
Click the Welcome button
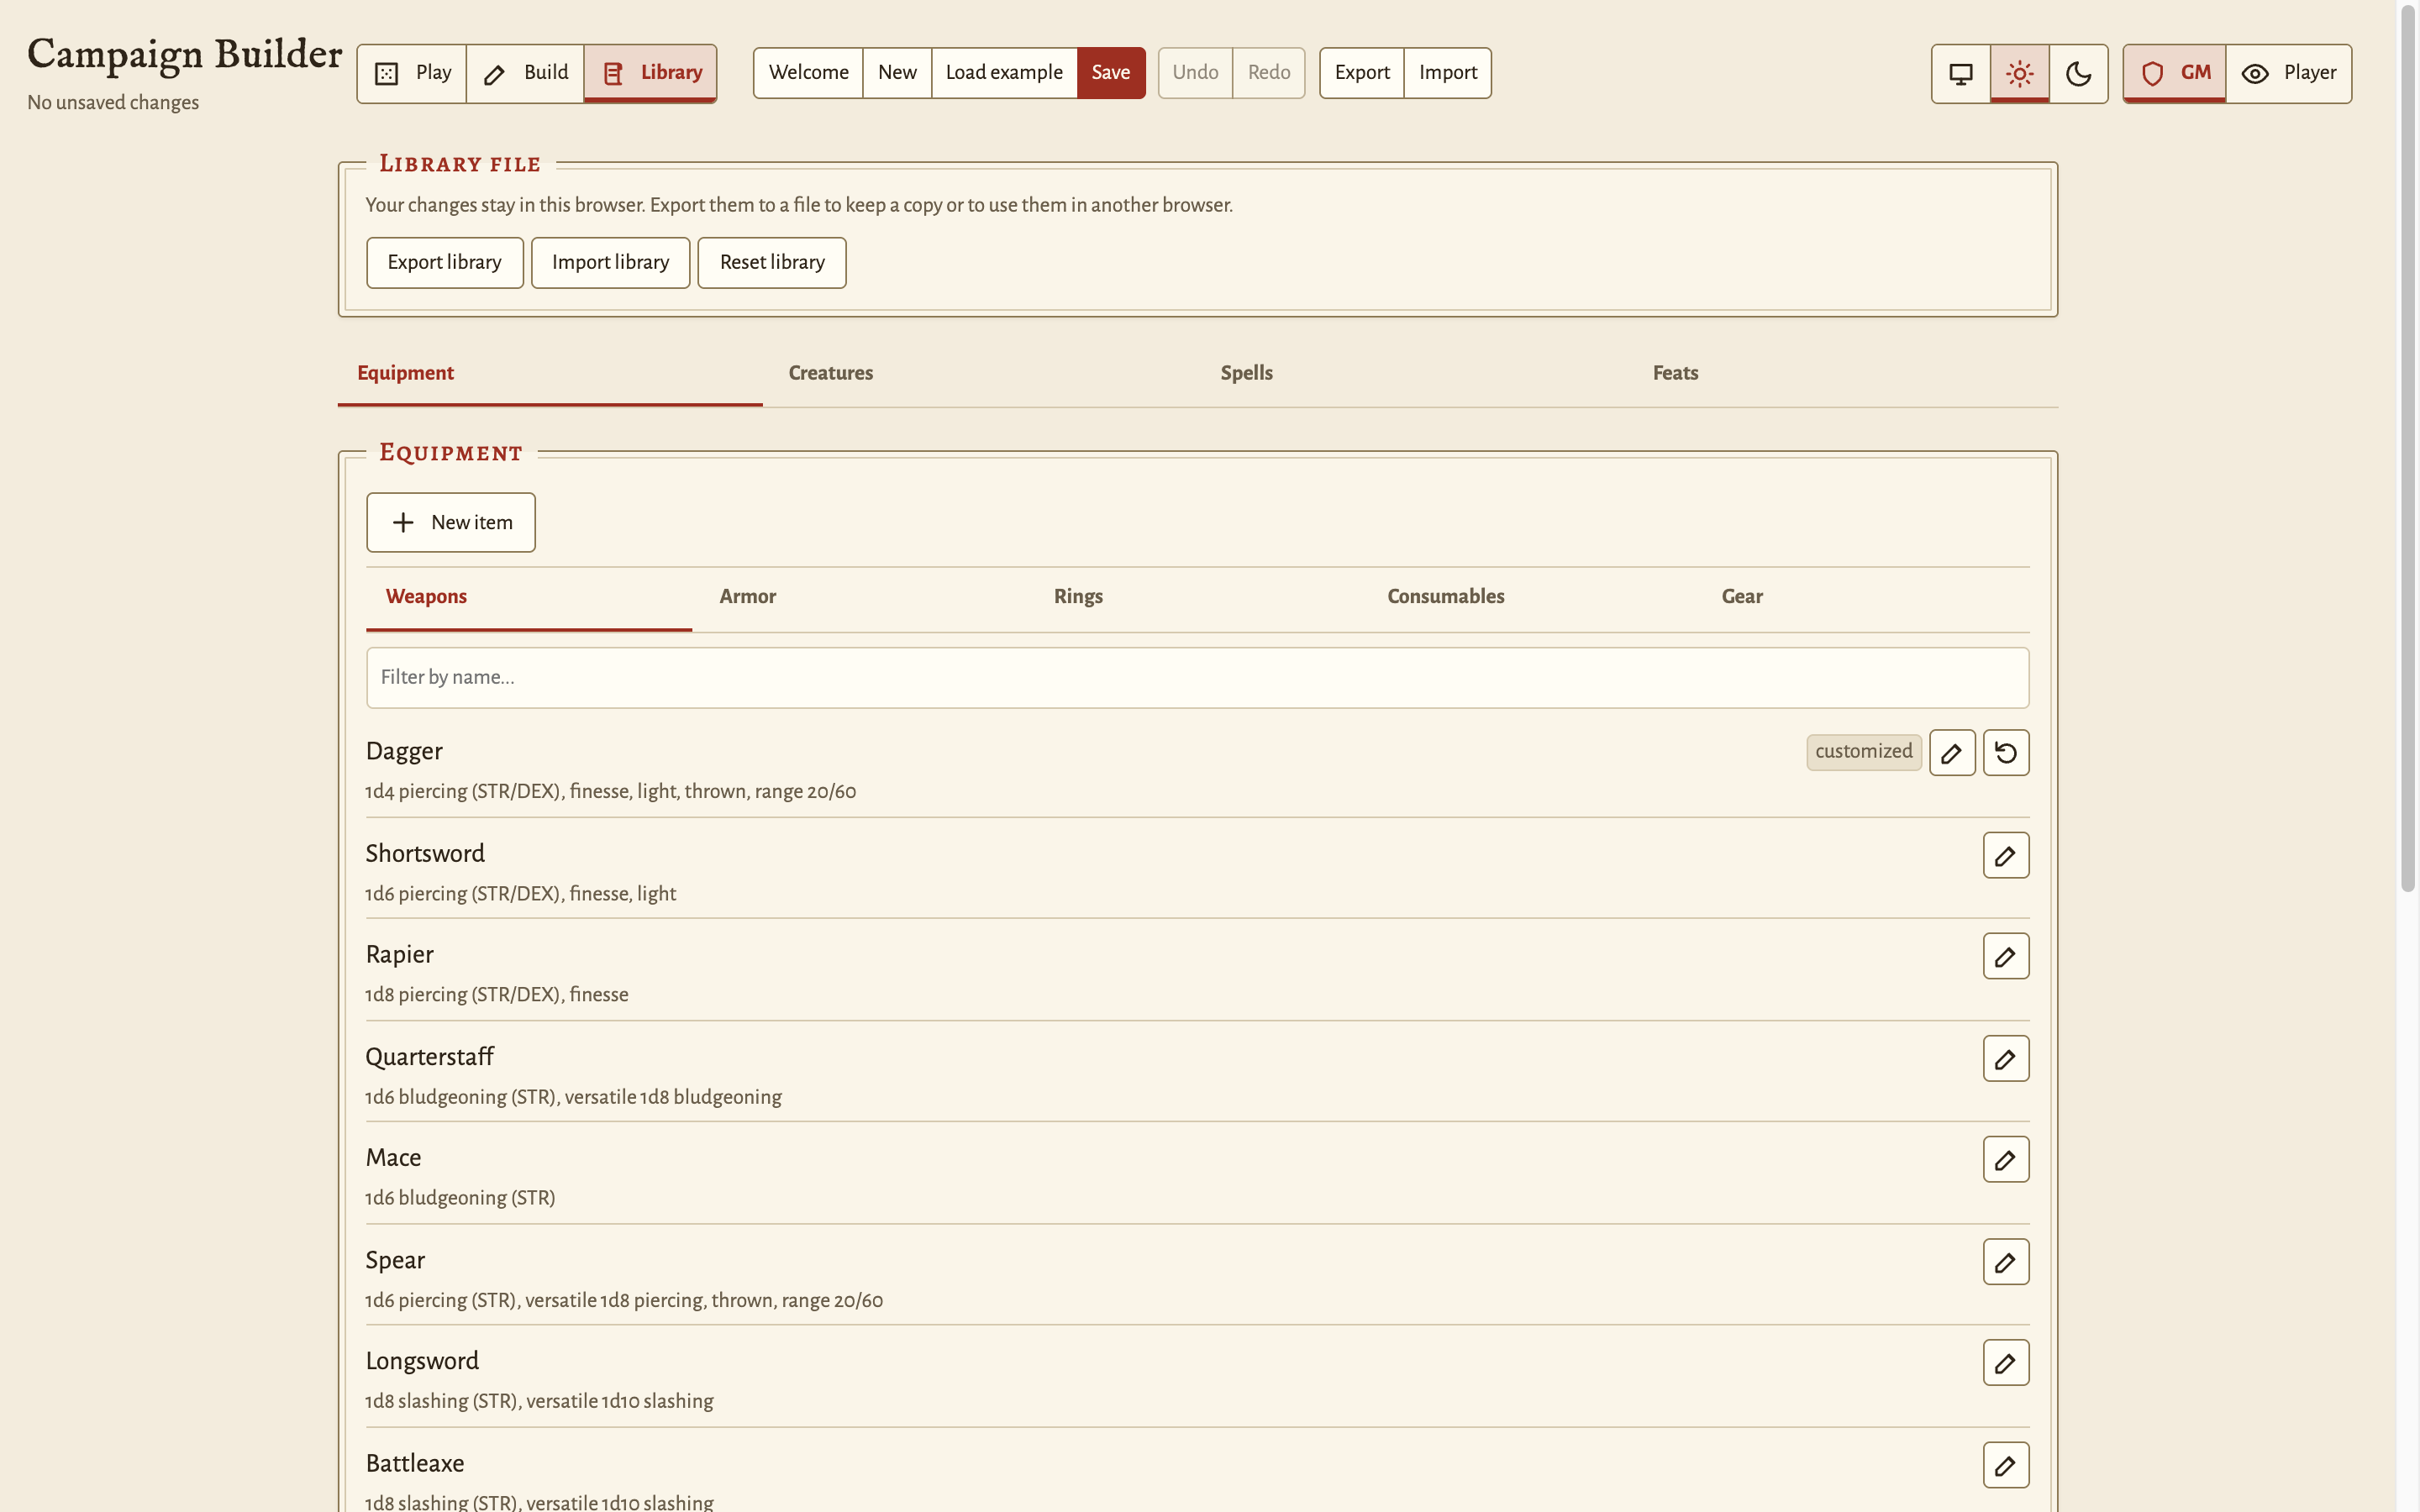tap(808, 73)
